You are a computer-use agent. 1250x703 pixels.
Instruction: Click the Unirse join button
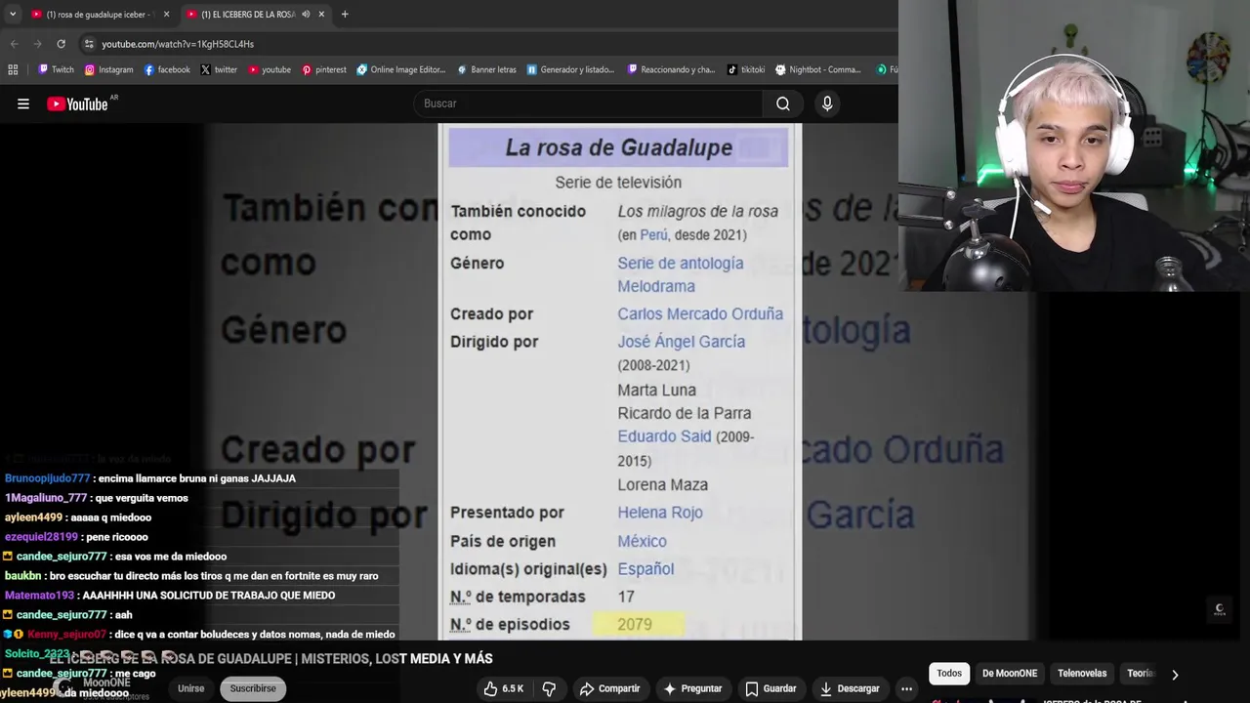190,688
